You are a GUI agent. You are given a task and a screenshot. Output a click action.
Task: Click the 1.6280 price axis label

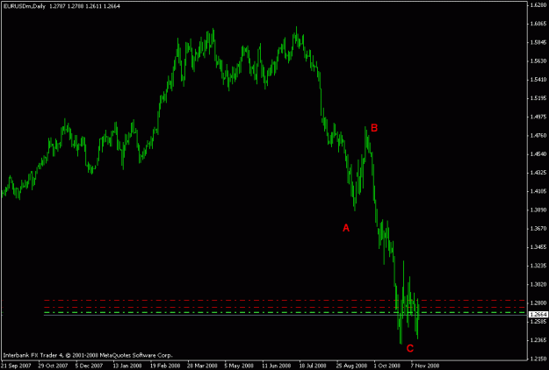538,5
